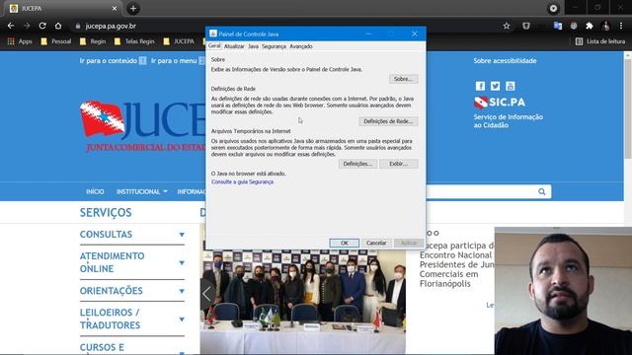Open the Apps shortcut in bookmarks bar
Screen dimensions: 632x355
pyautogui.click(x=20, y=41)
